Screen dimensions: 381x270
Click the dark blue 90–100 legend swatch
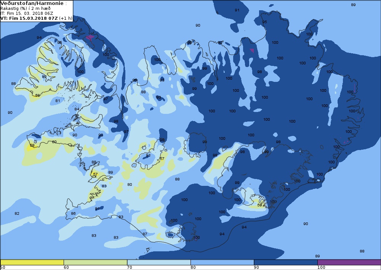[x=286, y=262]
